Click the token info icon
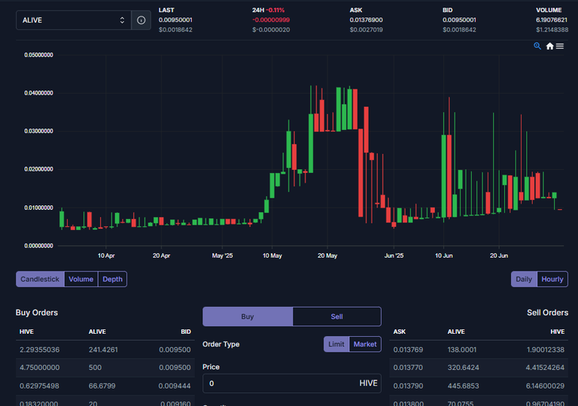This screenshot has height=406, width=578. [141, 20]
